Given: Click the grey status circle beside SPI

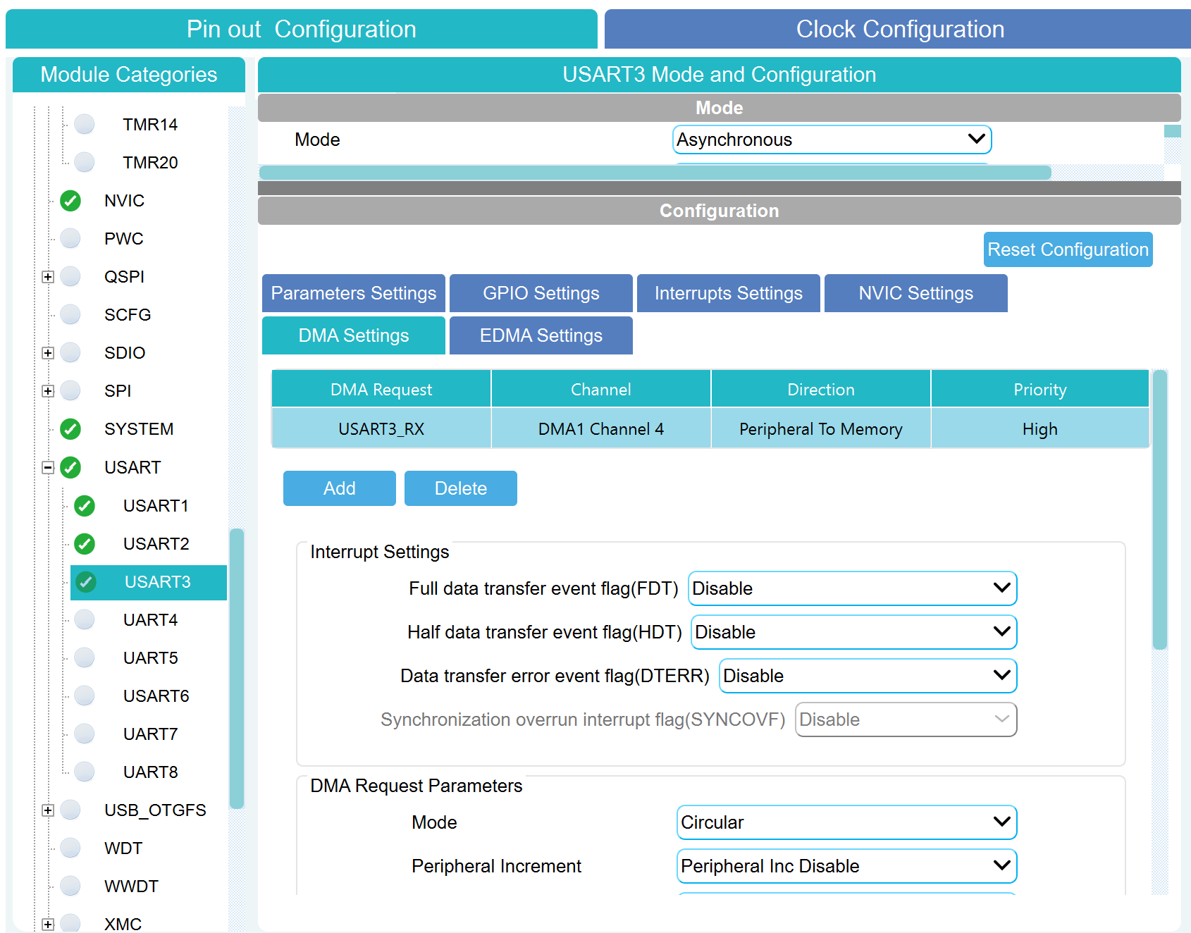Looking at the screenshot, I should click(70, 391).
